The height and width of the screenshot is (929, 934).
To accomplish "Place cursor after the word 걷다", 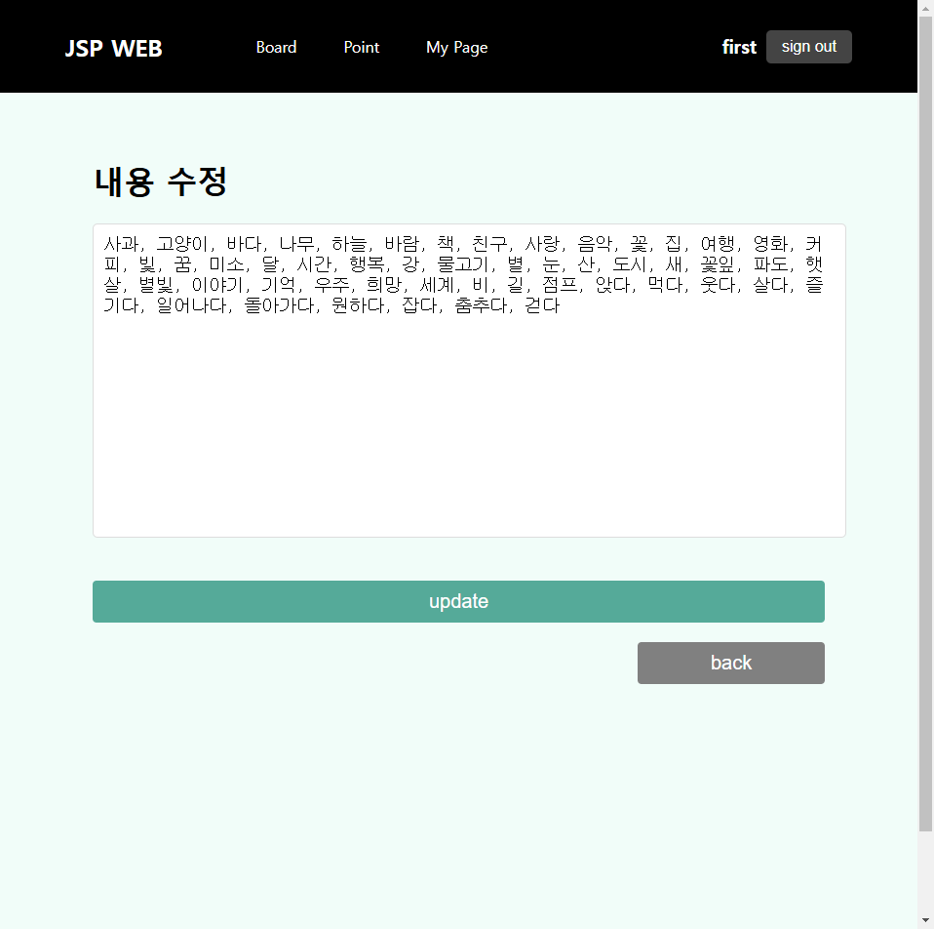I will 562,304.
